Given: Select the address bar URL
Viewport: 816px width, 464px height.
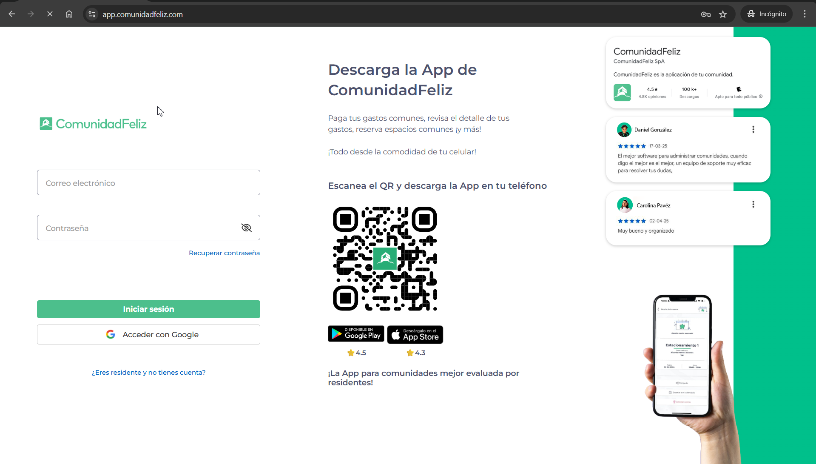Looking at the screenshot, I should pyautogui.click(x=142, y=14).
